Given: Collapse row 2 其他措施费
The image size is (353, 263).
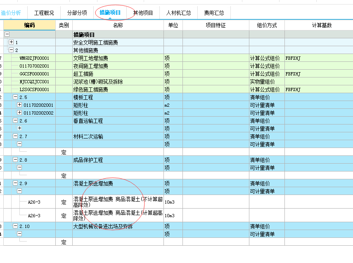Looking at the screenshot, I should pyautogui.click(x=11, y=50).
